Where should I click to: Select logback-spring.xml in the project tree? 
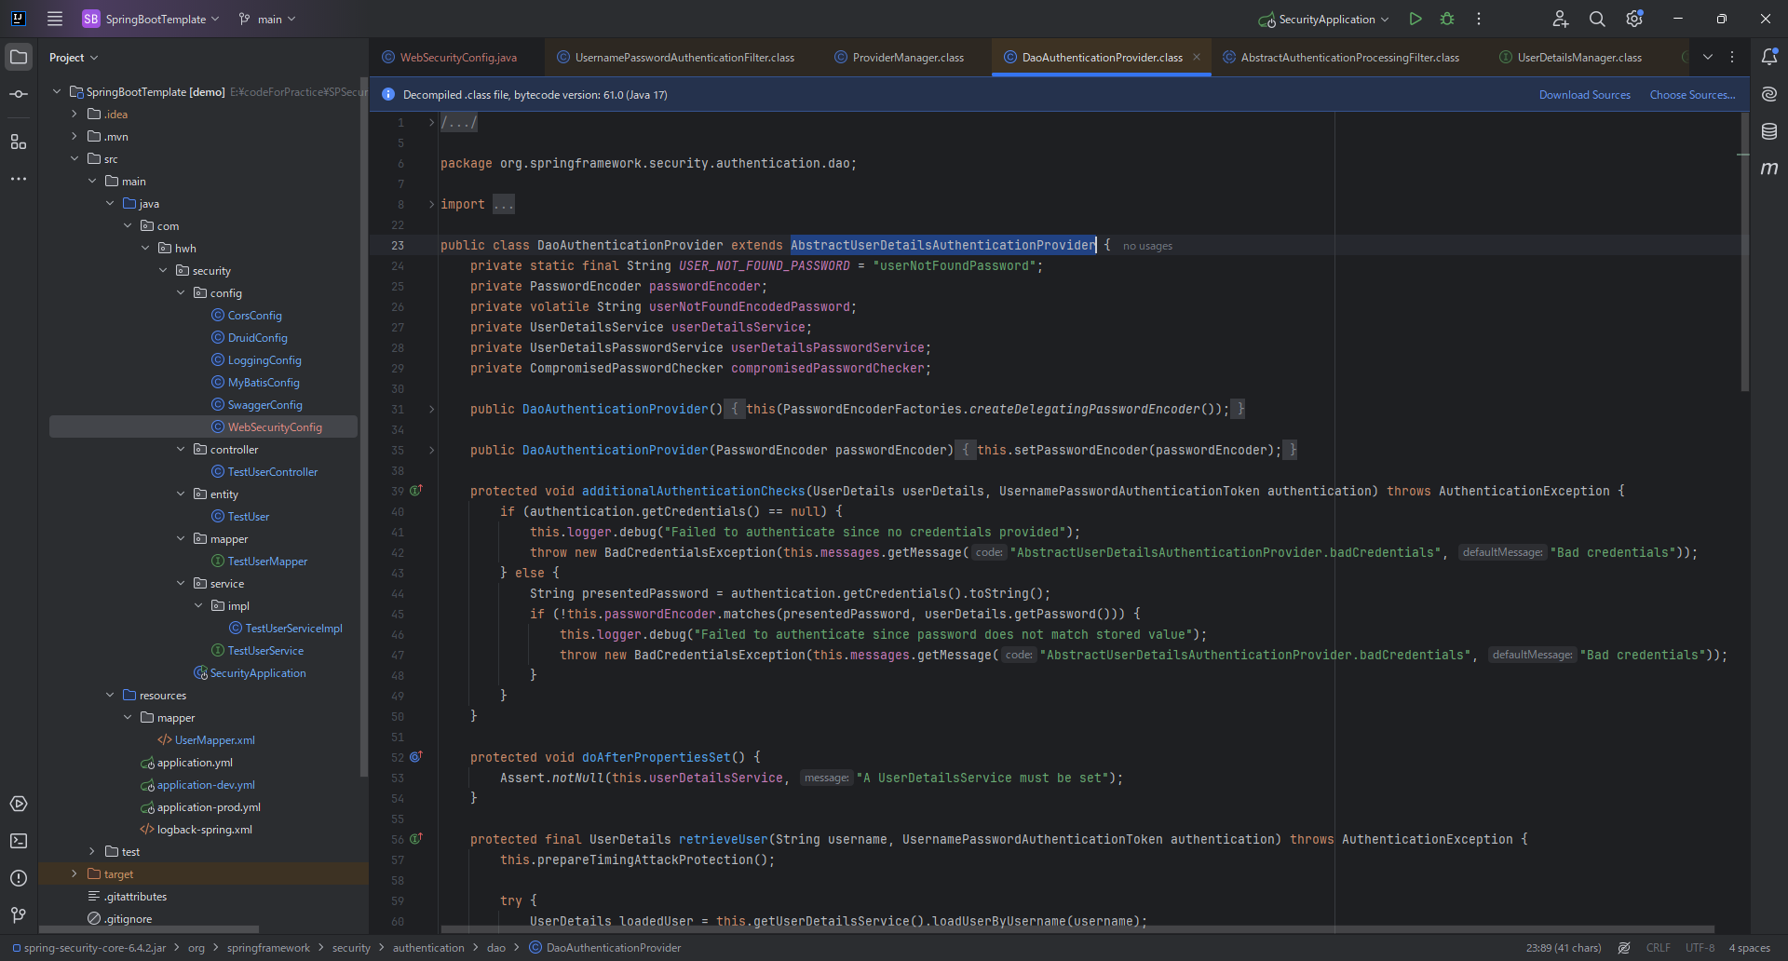[203, 829]
